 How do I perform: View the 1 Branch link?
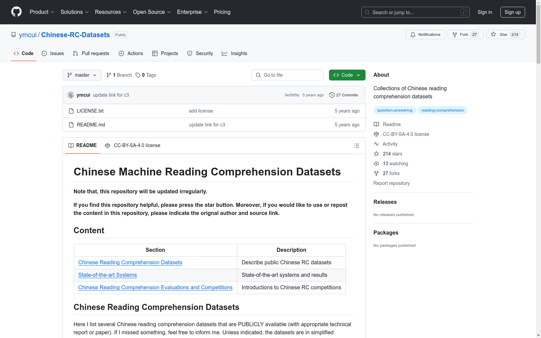click(x=119, y=75)
